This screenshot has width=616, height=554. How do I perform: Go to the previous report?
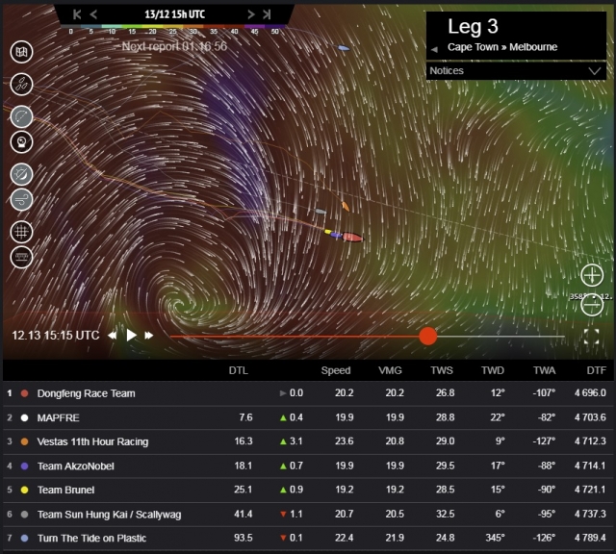(x=93, y=14)
